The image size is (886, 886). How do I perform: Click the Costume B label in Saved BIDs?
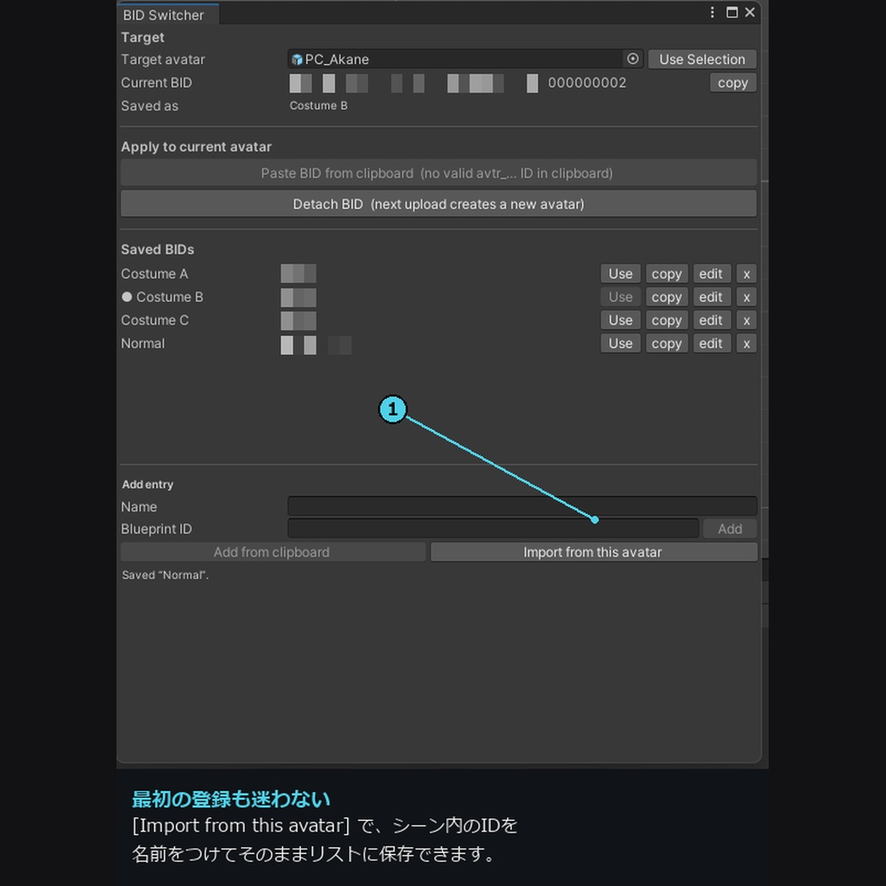tap(170, 297)
